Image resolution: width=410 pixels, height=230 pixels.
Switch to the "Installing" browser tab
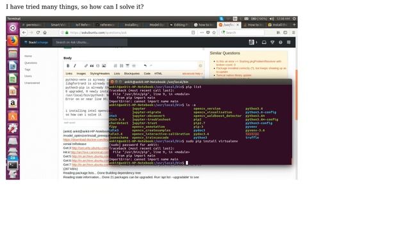(131, 25)
